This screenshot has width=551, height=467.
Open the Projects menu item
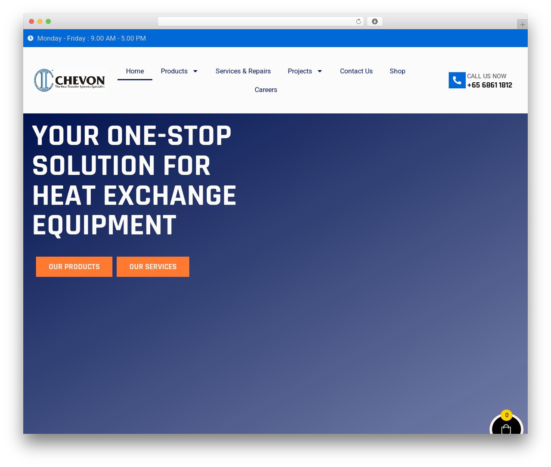tap(300, 71)
